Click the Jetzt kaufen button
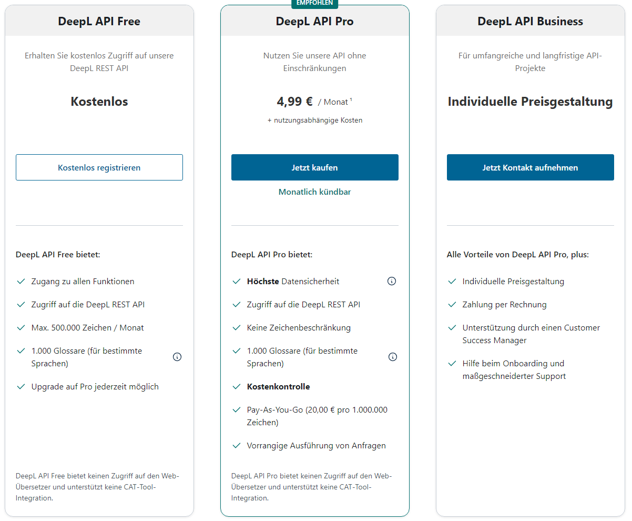The image size is (632, 521). (x=314, y=167)
